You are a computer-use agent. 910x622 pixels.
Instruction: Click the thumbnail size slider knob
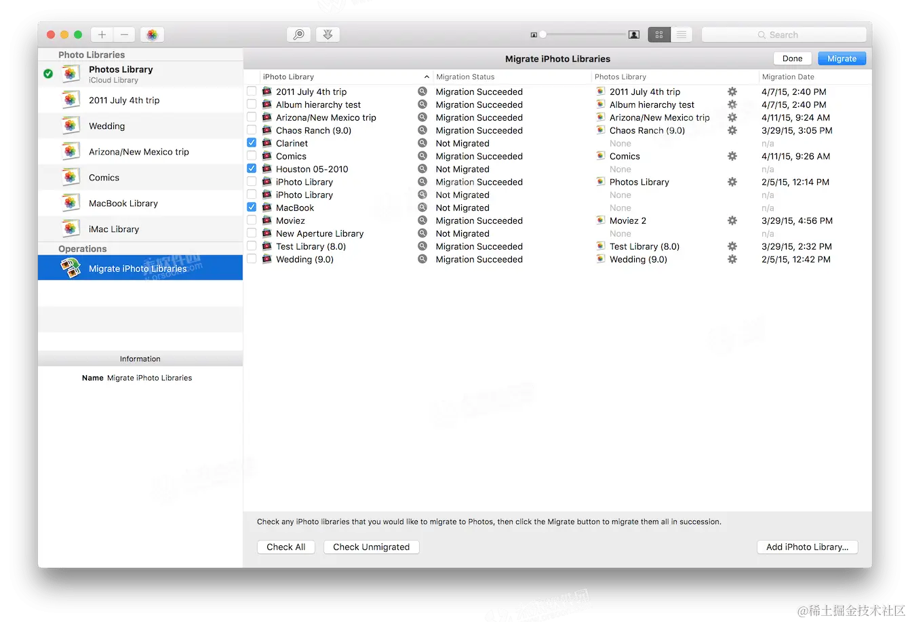pos(542,35)
